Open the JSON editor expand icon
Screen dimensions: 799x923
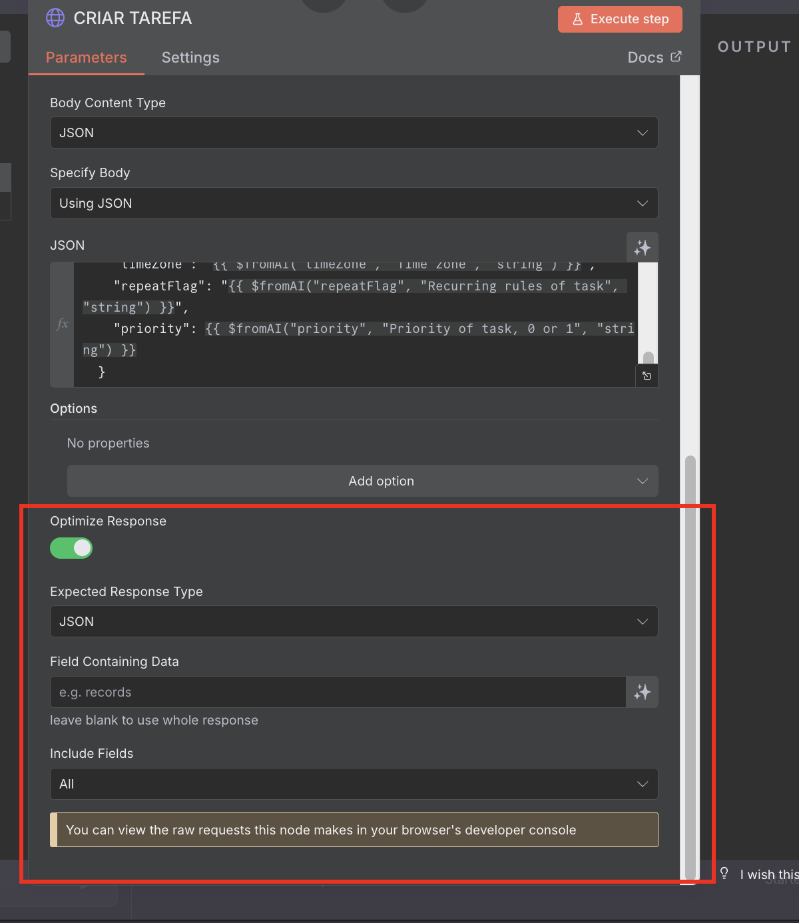point(647,376)
